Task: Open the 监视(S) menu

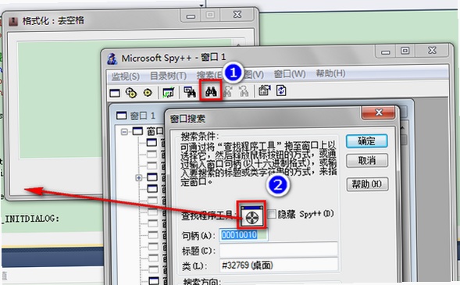Action: (125, 77)
